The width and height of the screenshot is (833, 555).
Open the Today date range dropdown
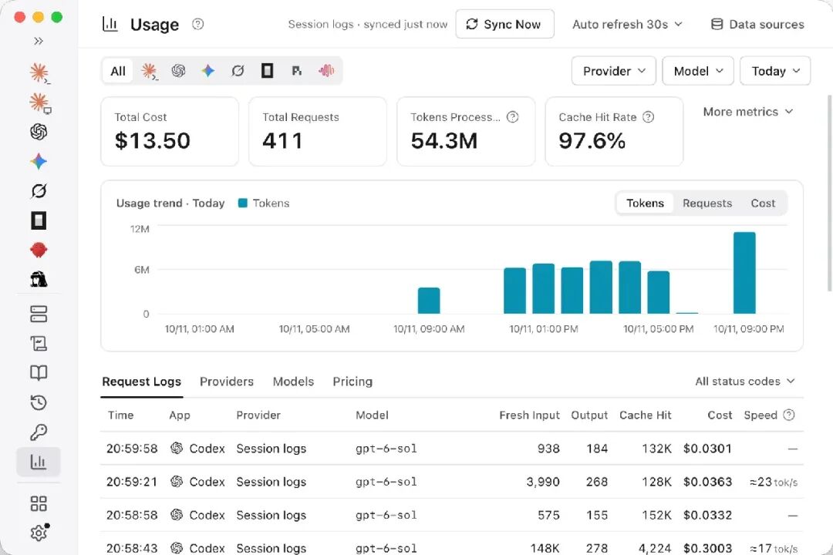tap(775, 71)
